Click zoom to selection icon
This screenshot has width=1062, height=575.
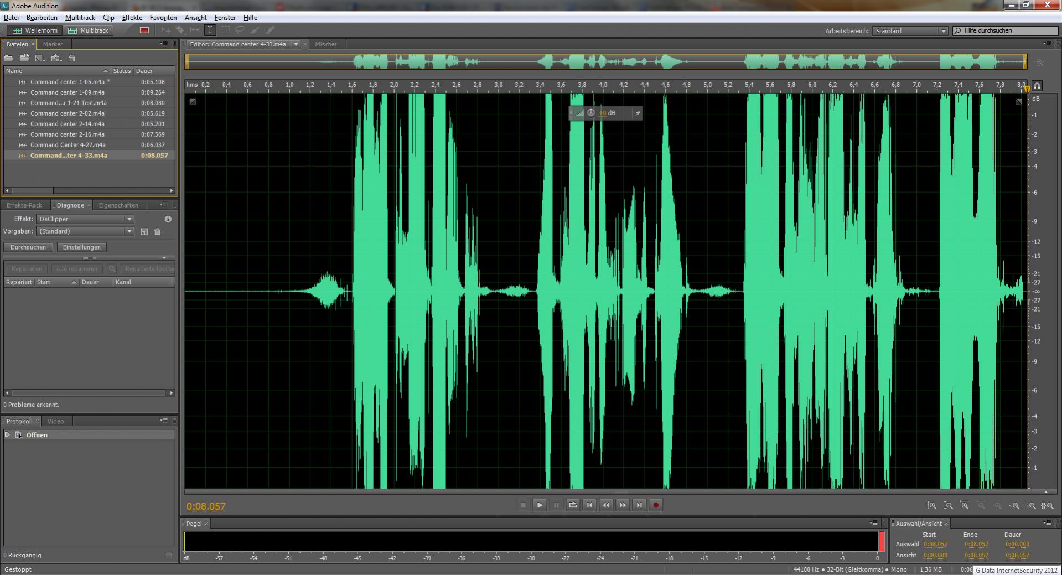(x=1047, y=506)
